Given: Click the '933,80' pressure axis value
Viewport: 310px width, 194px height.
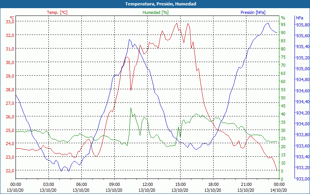Looking at the screenshot, I should [302, 135].
